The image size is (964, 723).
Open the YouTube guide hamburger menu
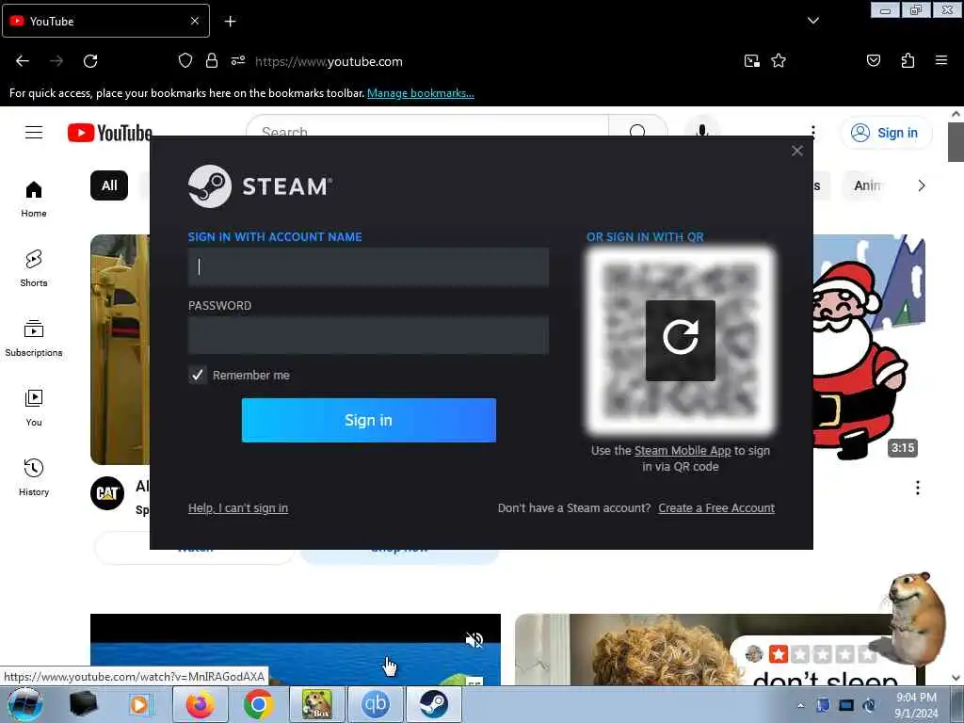34,132
